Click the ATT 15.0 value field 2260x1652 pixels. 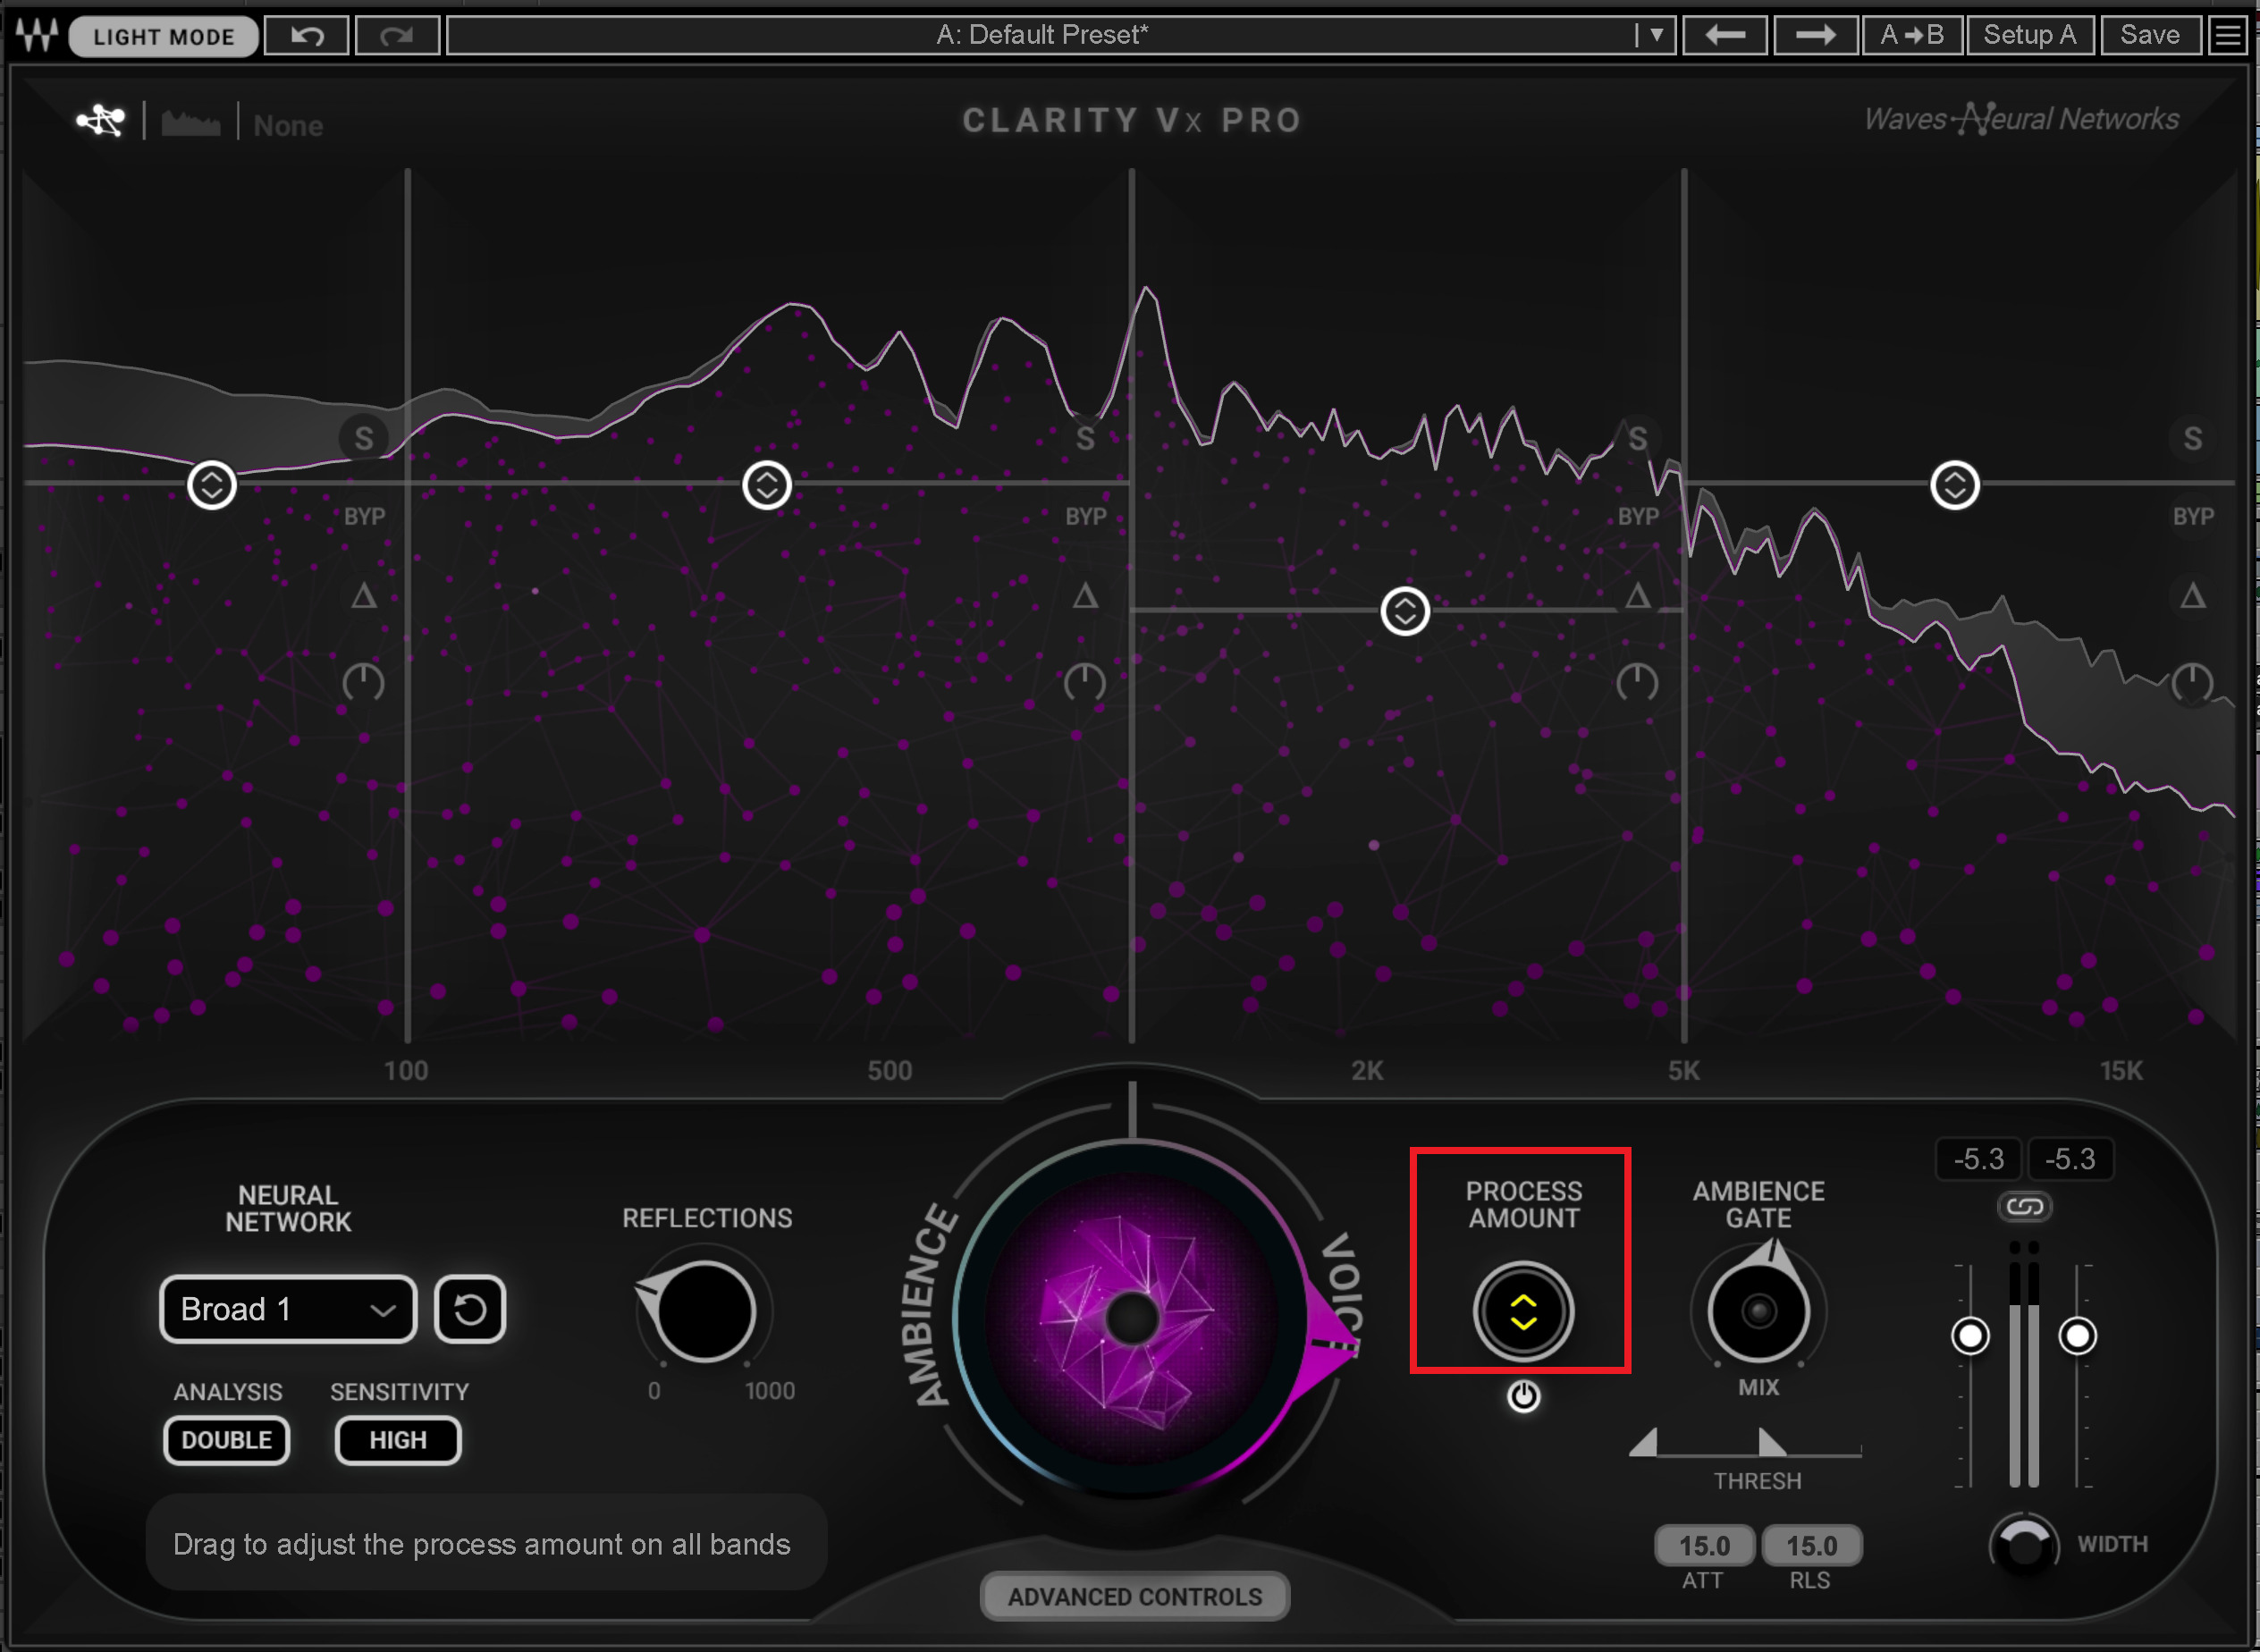[1705, 1546]
